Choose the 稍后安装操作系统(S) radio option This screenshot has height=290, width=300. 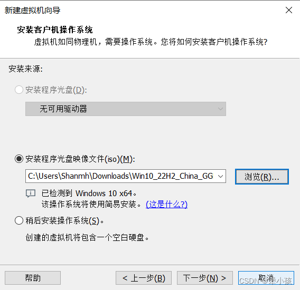[19, 220]
